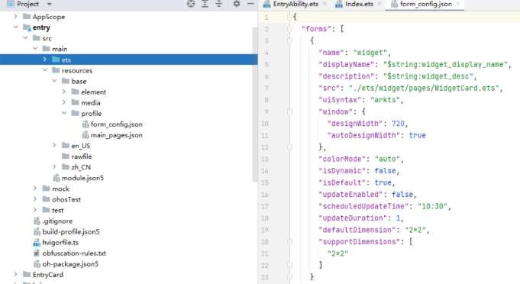Click the form_config.json file icon in tree
520x284 pixels.
tap(86, 124)
